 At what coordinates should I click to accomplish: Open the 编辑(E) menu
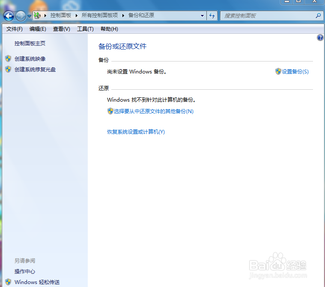38,29
